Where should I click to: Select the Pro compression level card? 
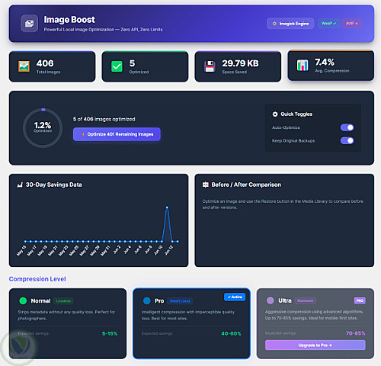(191, 323)
